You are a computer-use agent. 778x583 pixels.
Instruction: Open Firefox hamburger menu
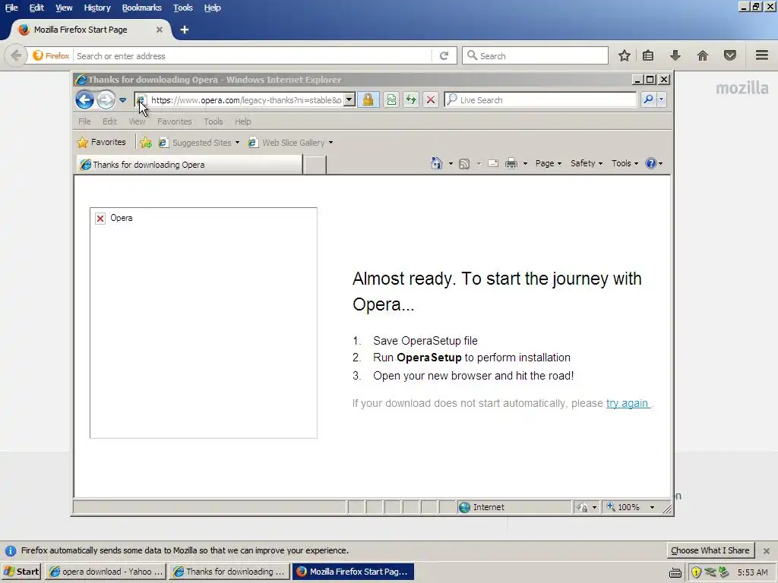(762, 55)
